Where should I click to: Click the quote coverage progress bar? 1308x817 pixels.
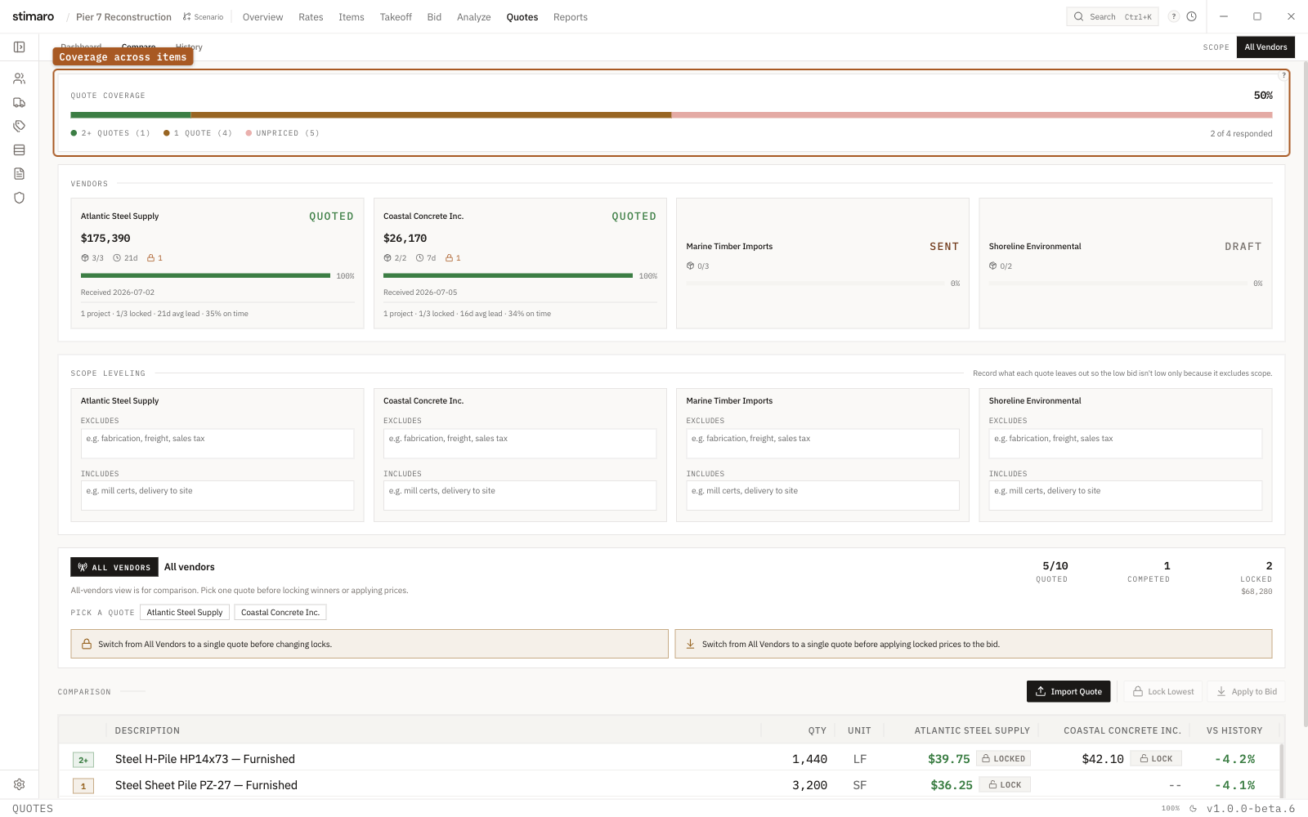671,115
